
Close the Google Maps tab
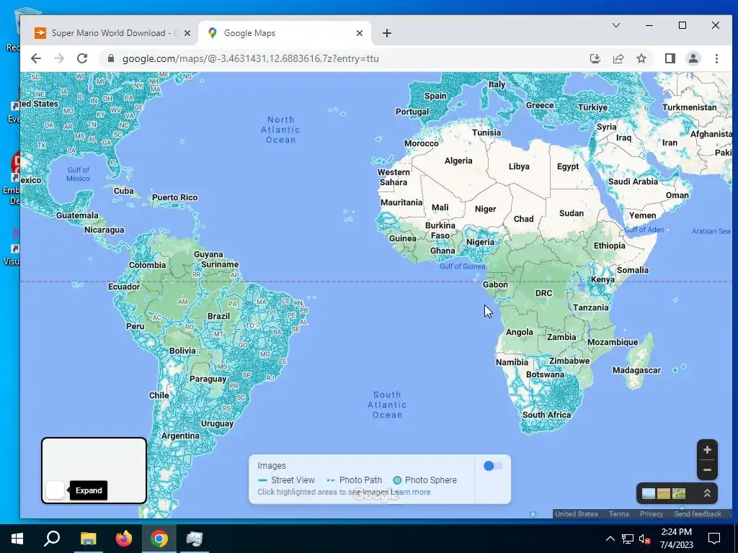pyautogui.click(x=360, y=33)
